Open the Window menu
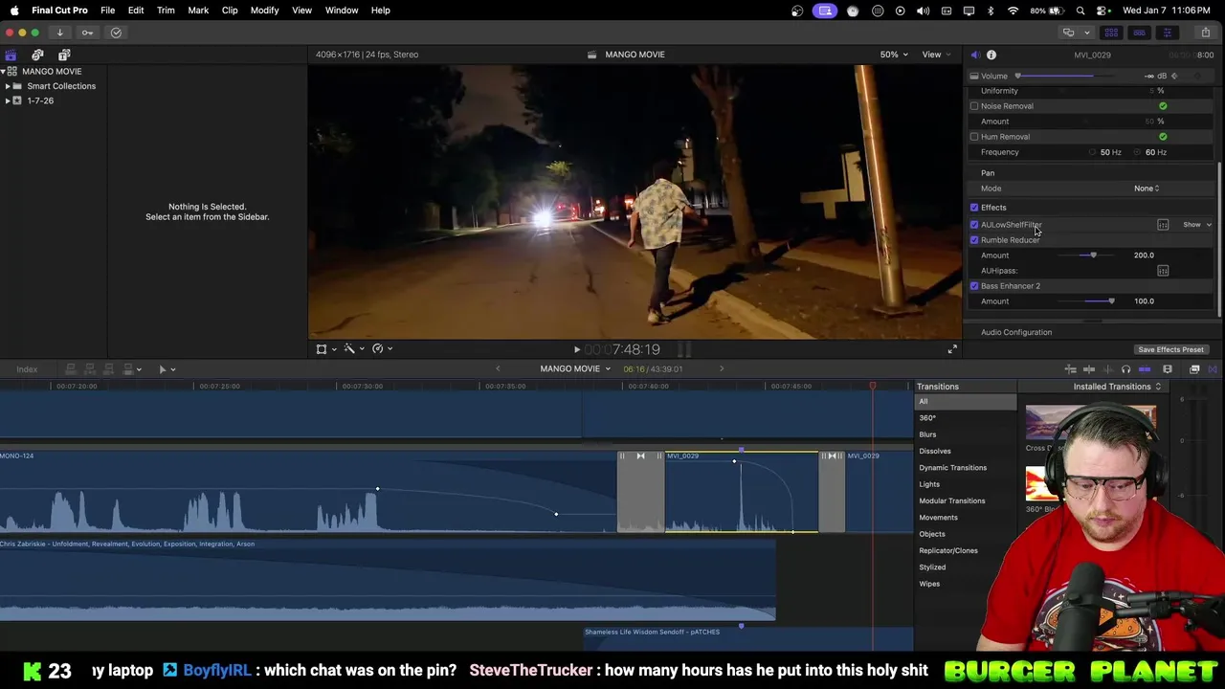This screenshot has width=1225, height=689. 342,10
